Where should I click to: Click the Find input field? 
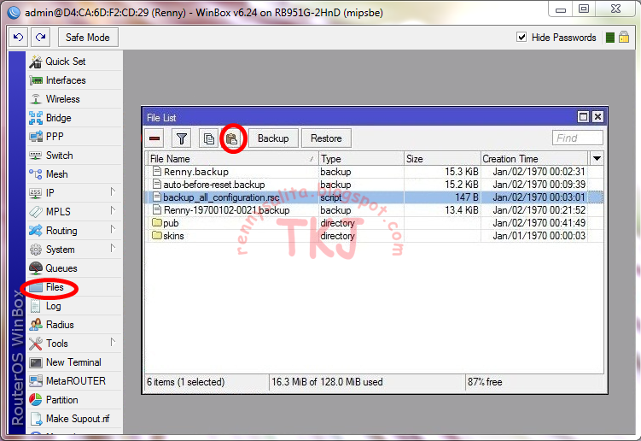click(x=577, y=138)
